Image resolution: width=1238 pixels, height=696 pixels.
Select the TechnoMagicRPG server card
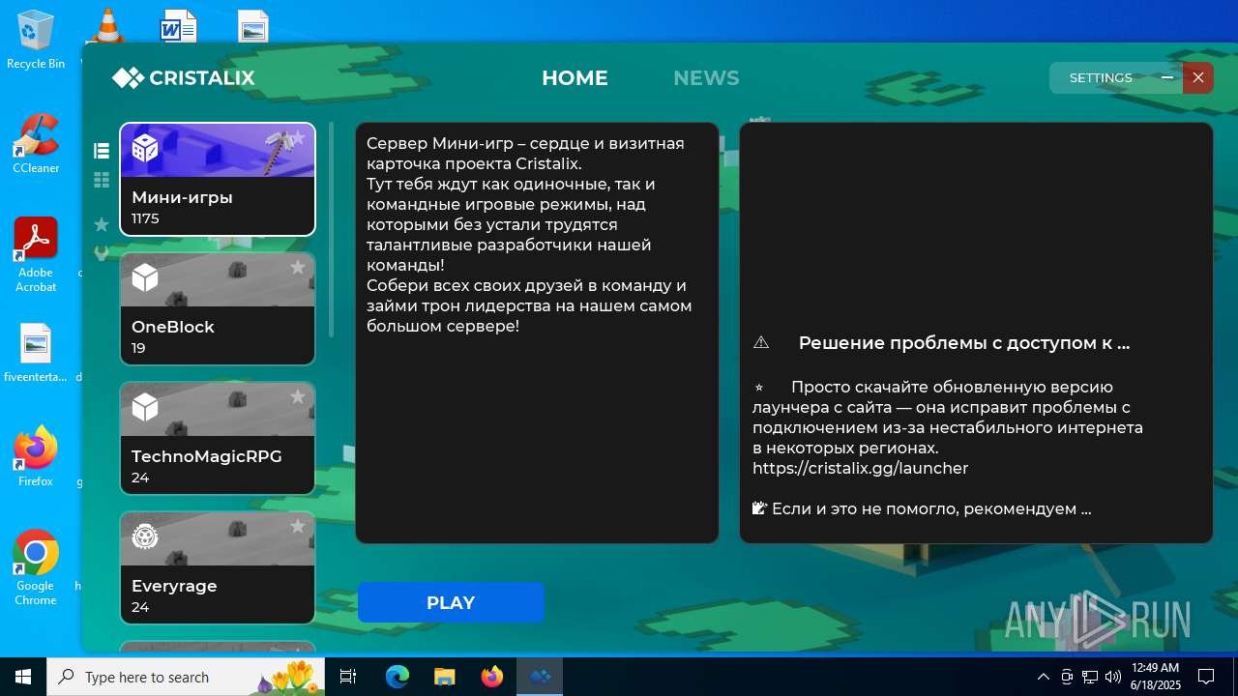point(218,439)
